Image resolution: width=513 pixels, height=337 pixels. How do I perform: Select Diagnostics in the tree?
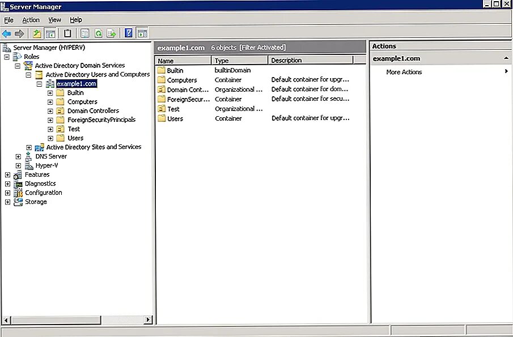tap(40, 184)
